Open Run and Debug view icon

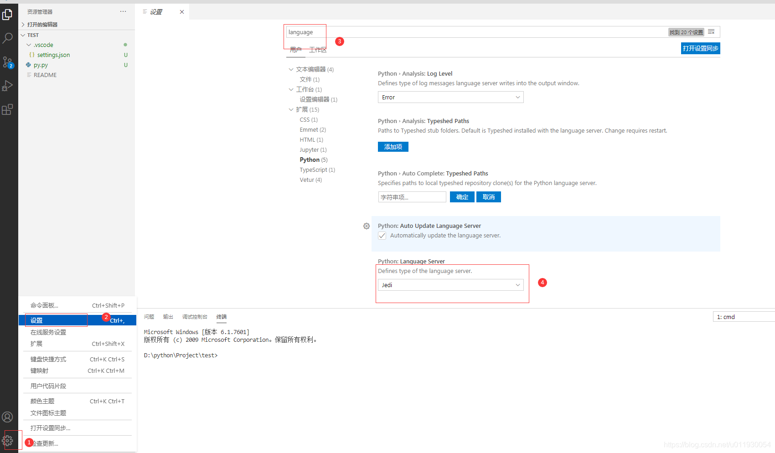tap(7, 86)
